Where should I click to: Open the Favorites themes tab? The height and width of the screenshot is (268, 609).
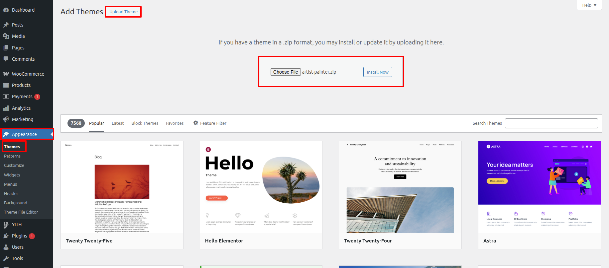click(175, 123)
